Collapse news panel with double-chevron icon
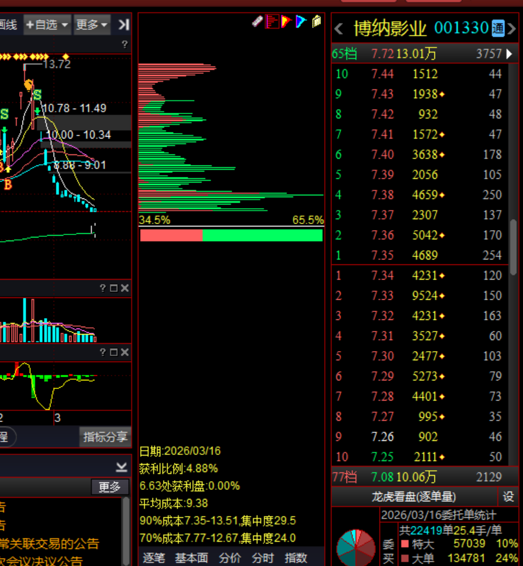The width and height of the screenshot is (523, 566). [x=121, y=467]
